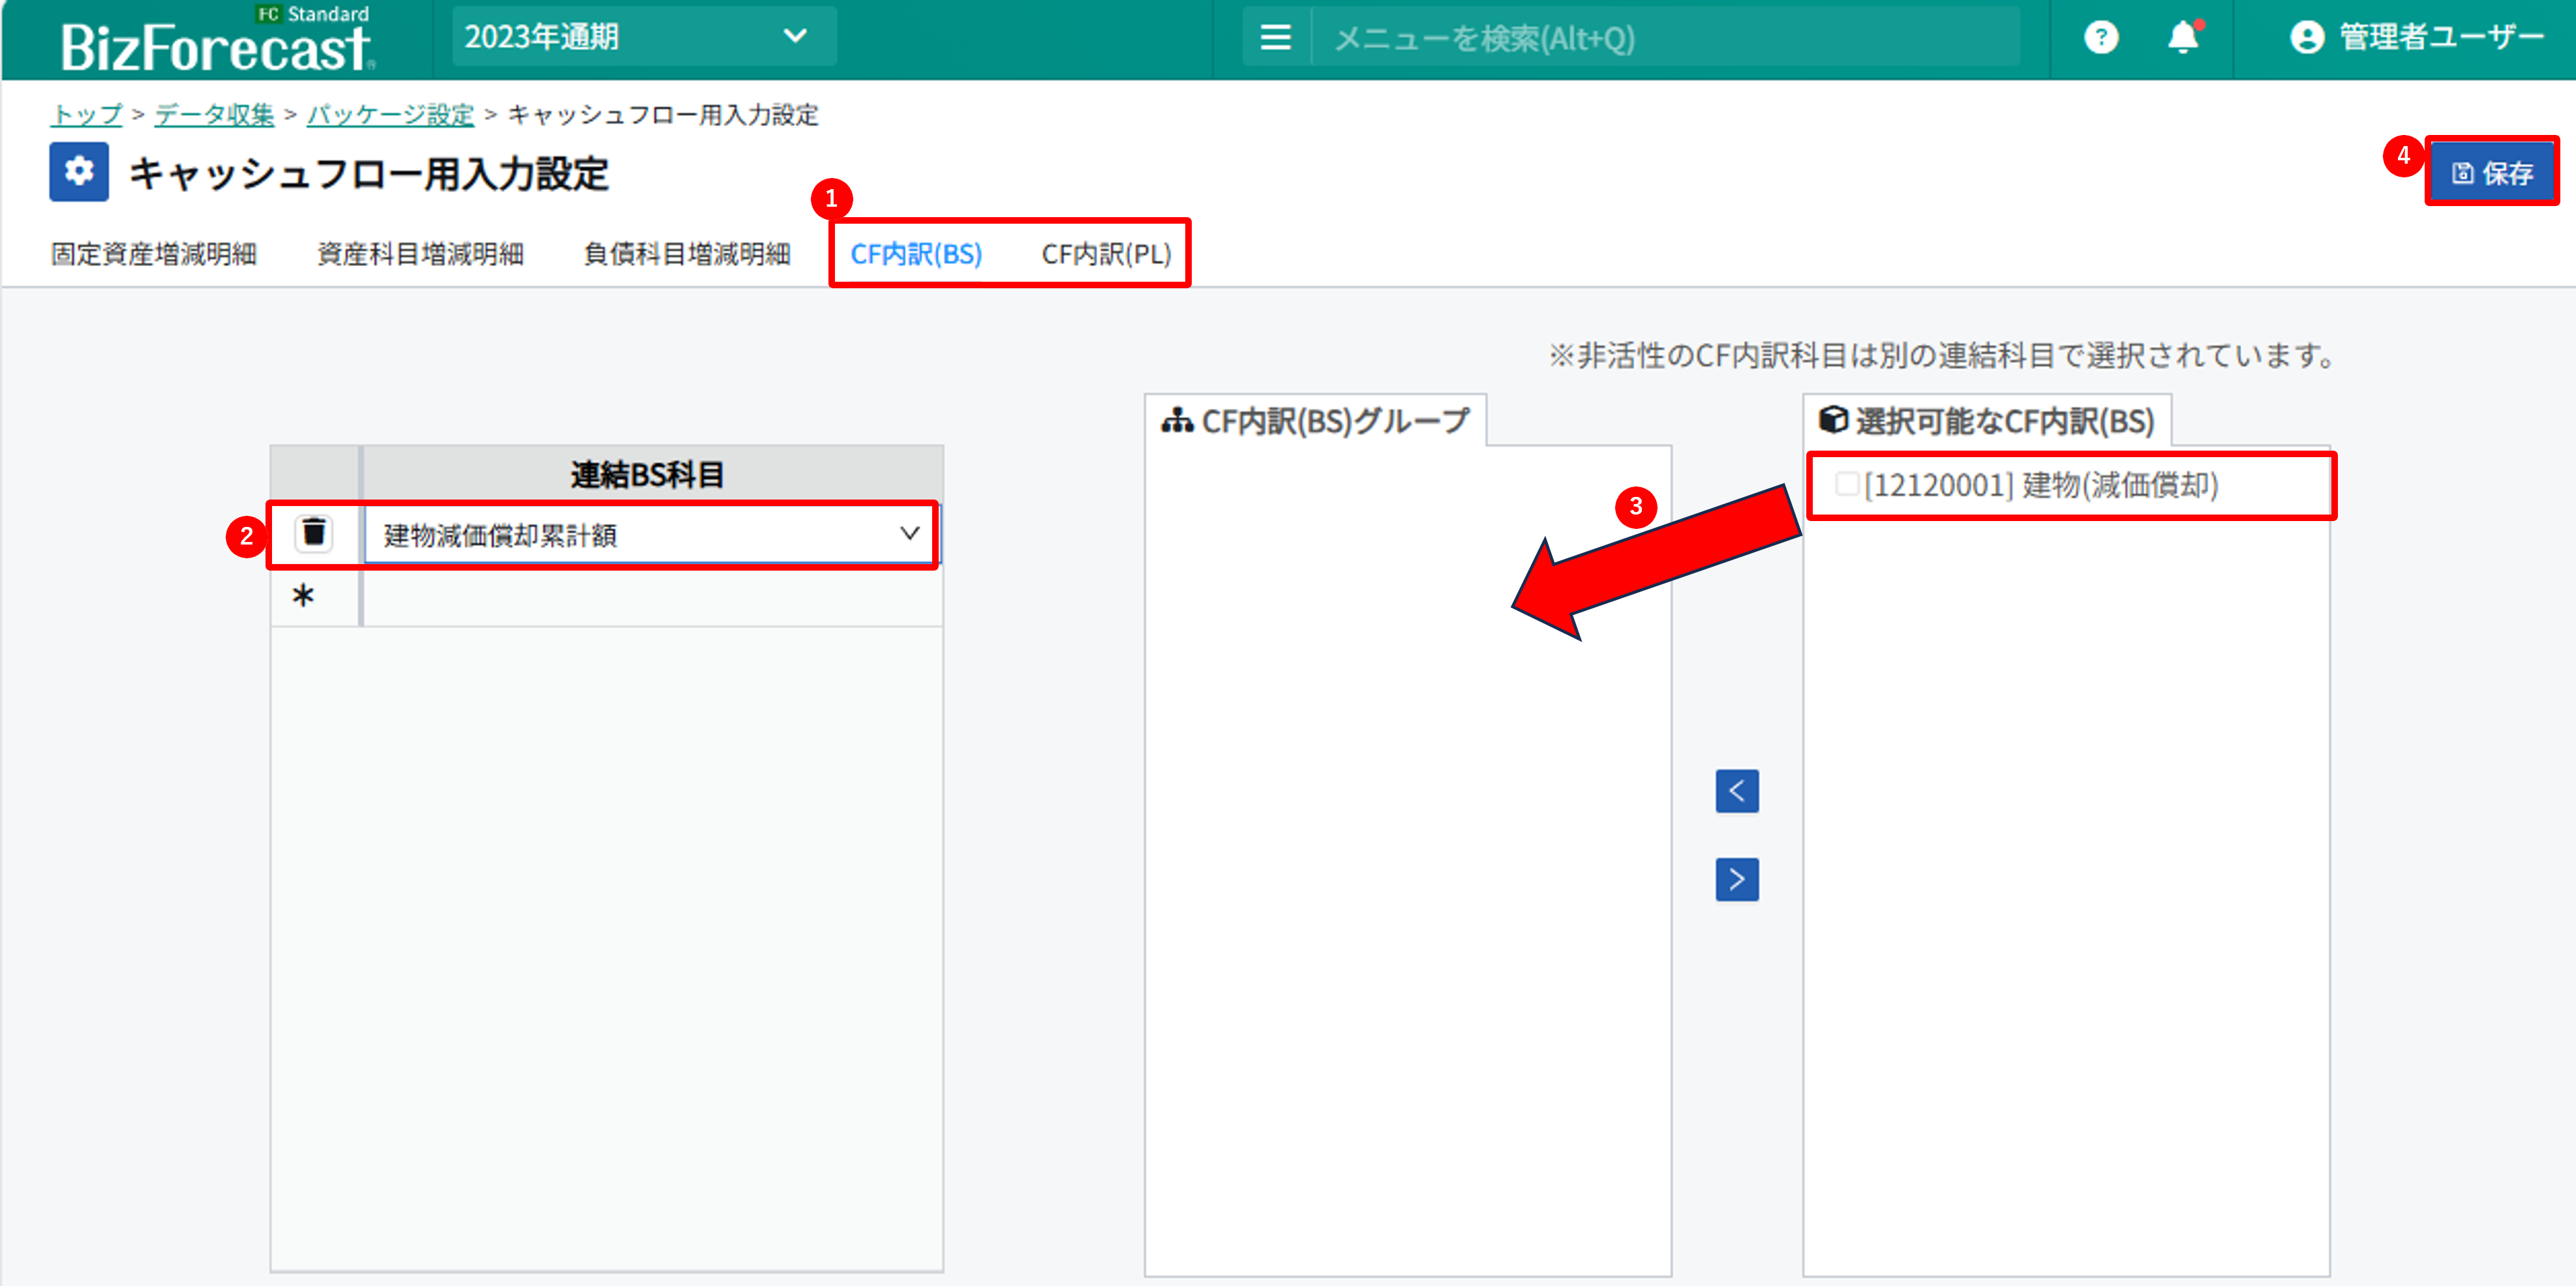
Task: Open the 固定資産増減明細 tab
Action: pyautogui.click(x=153, y=254)
